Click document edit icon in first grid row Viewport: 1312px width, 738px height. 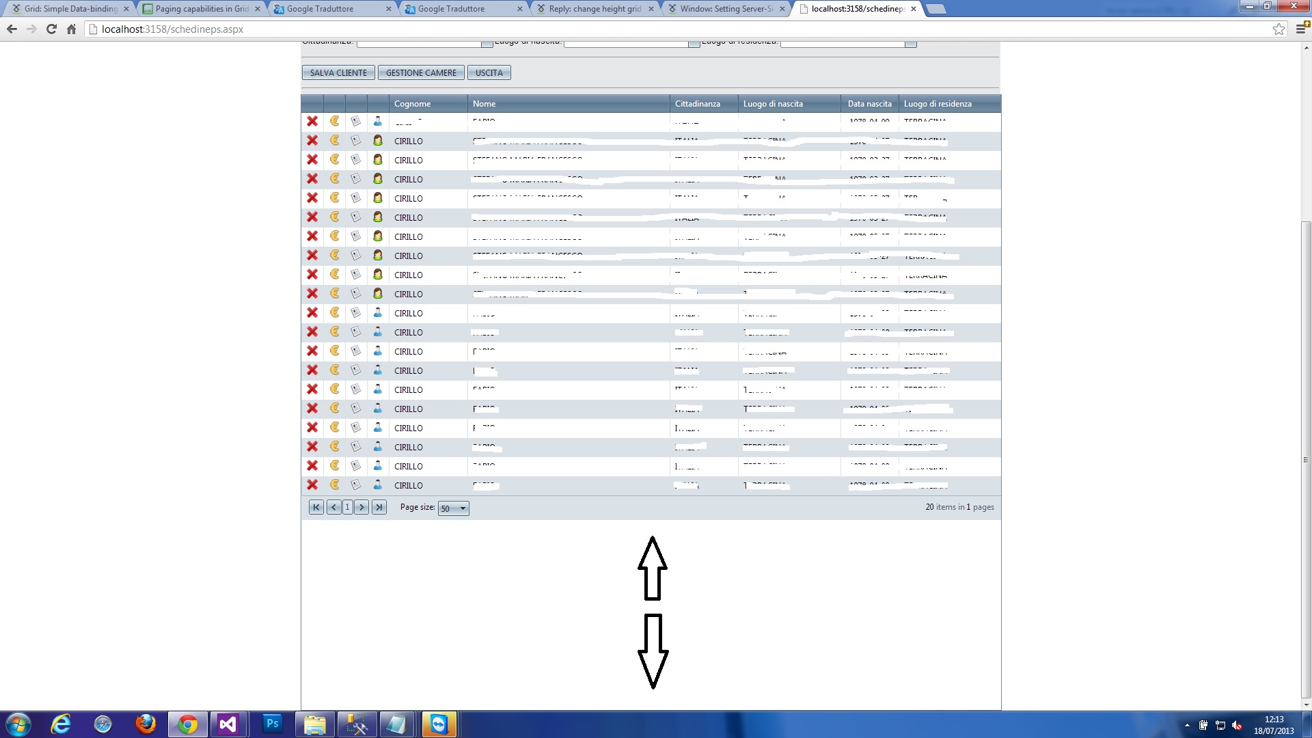pyautogui.click(x=356, y=121)
